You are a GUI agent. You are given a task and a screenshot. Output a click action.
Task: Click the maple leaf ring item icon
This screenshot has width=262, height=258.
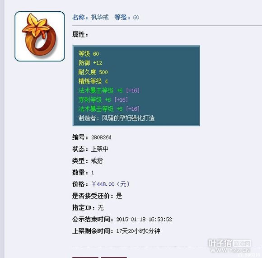(40, 36)
